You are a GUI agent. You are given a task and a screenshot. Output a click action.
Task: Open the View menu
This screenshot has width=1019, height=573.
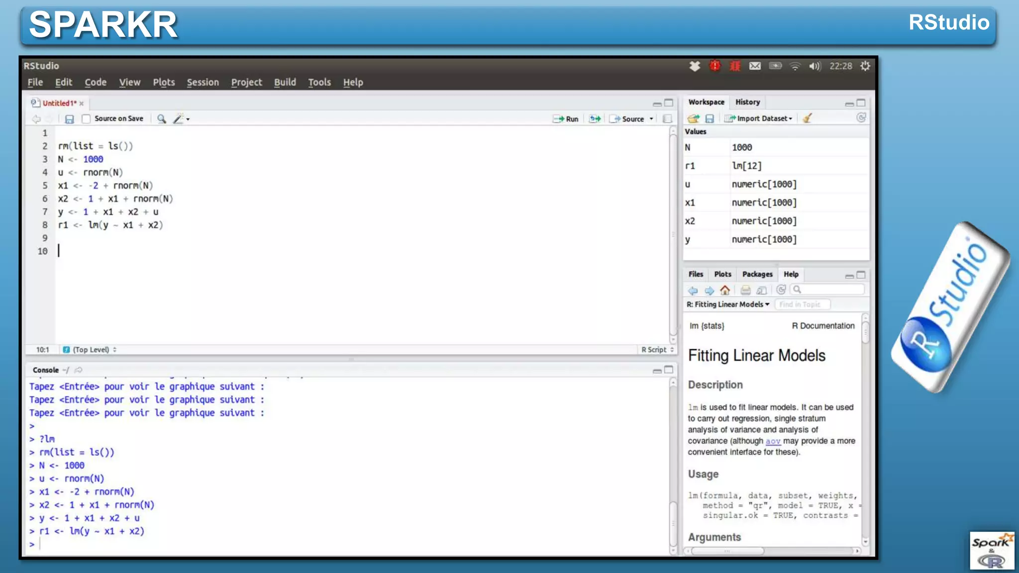coord(129,82)
